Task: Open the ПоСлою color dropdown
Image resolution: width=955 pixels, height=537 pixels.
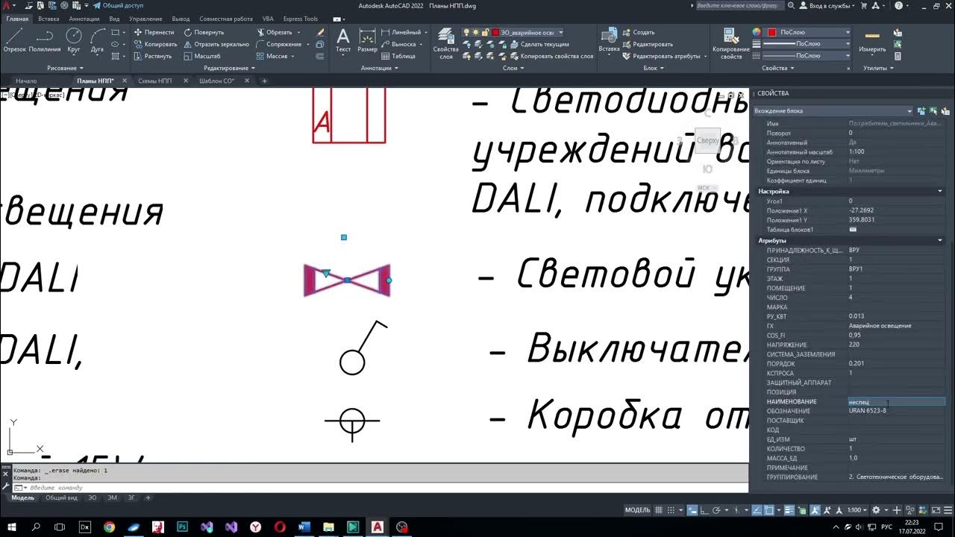Action: 848,32
